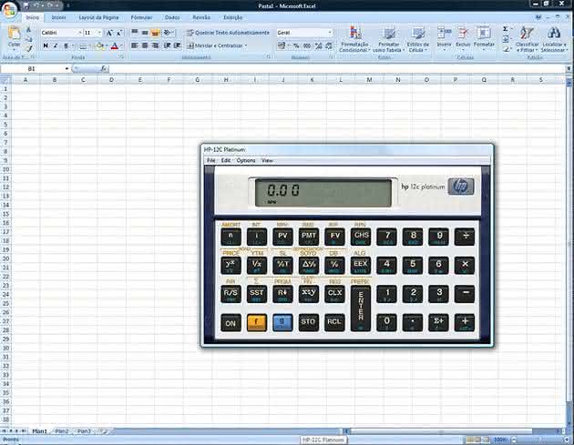Click the decrease decimal places icon
The image size is (574, 445).
coord(329,46)
